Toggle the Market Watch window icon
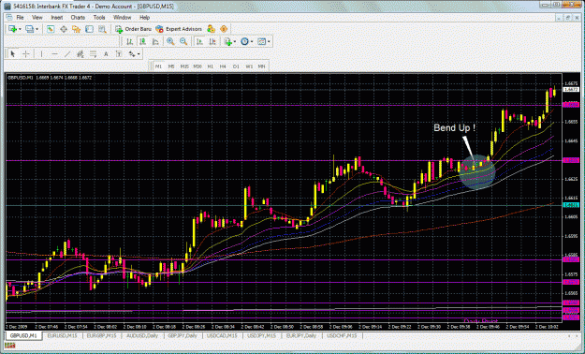 pos(51,29)
